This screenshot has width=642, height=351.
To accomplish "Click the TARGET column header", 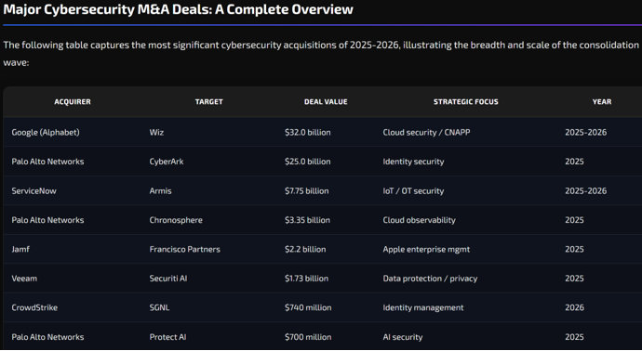I will (x=208, y=102).
